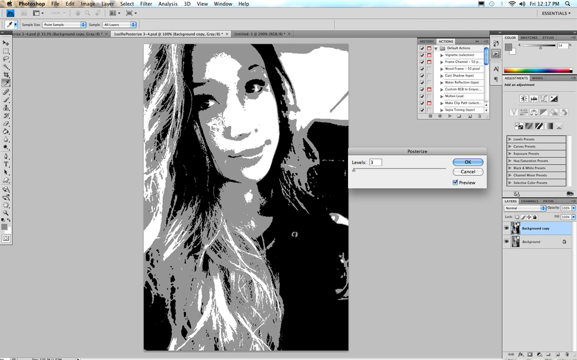Open the layer blend mode dropdown

(524, 208)
